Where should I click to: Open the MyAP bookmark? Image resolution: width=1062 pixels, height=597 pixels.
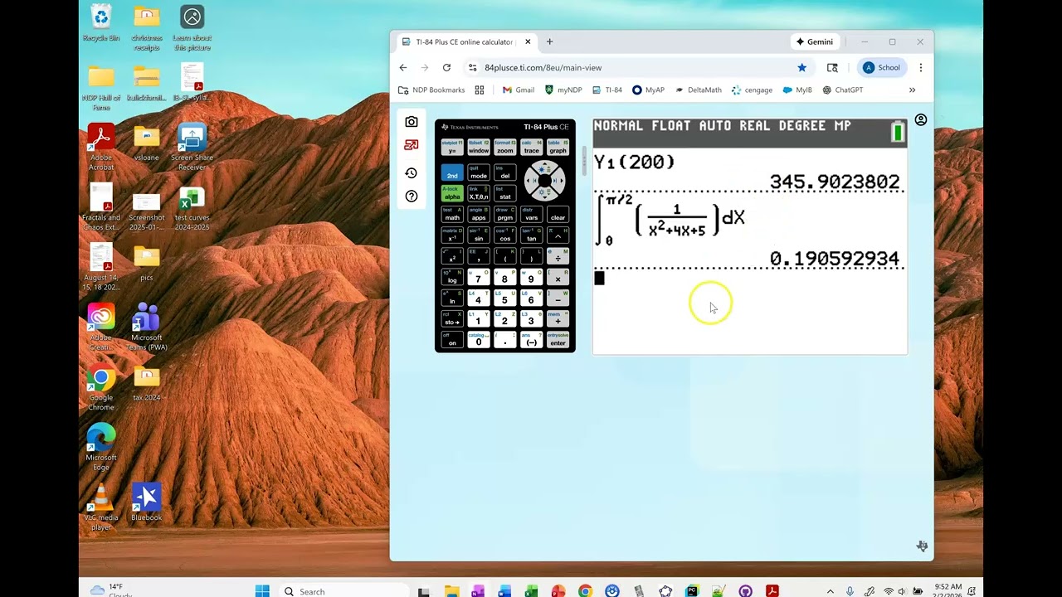[648, 90]
